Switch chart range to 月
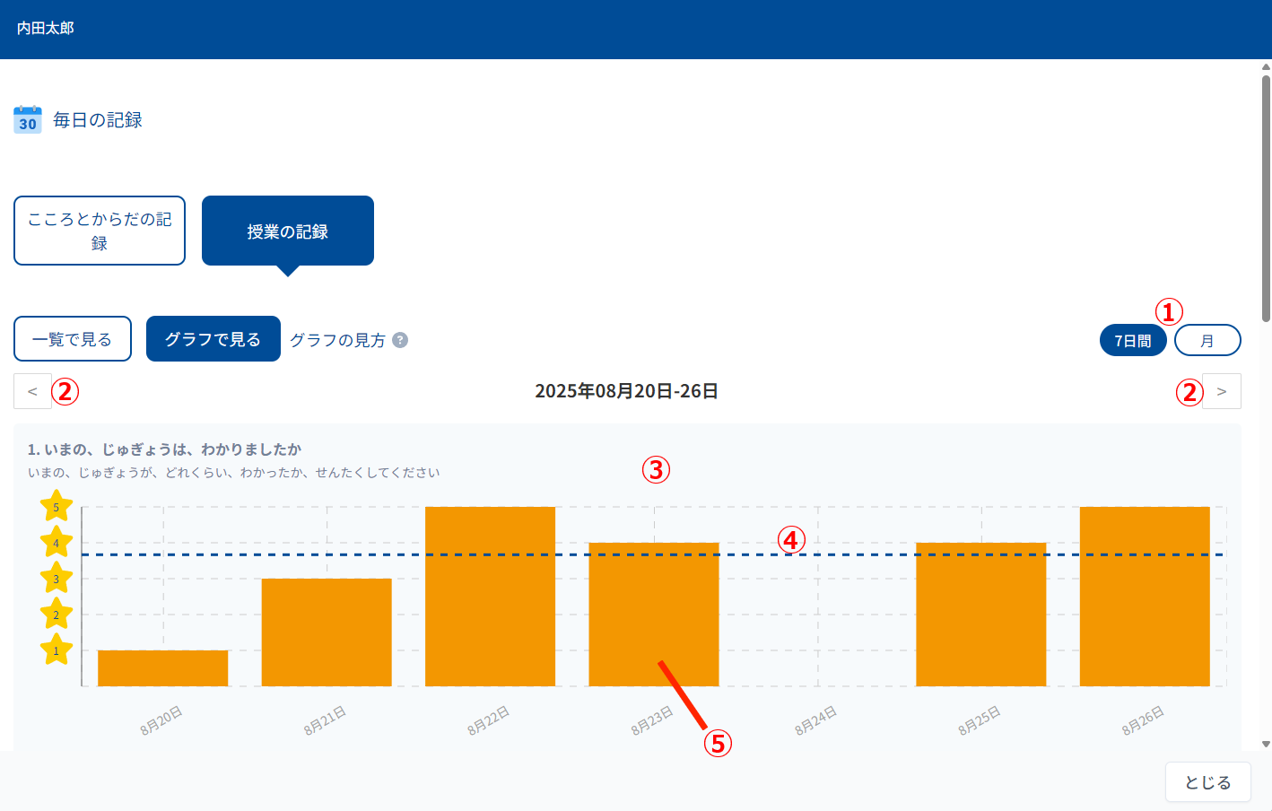 [x=1207, y=341]
